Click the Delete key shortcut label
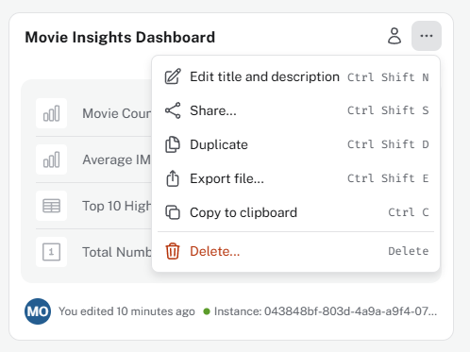Image resolution: width=470 pixels, height=352 pixels. click(x=409, y=251)
